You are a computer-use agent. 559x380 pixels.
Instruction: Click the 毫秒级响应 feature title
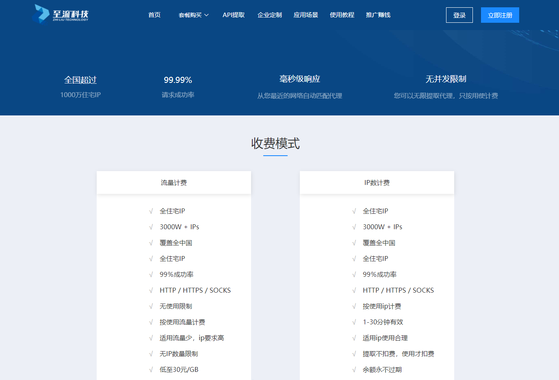coord(299,79)
